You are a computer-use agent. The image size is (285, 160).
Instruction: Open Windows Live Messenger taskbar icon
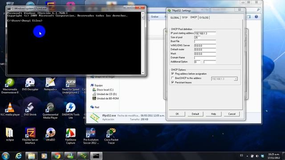click(x=70, y=156)
